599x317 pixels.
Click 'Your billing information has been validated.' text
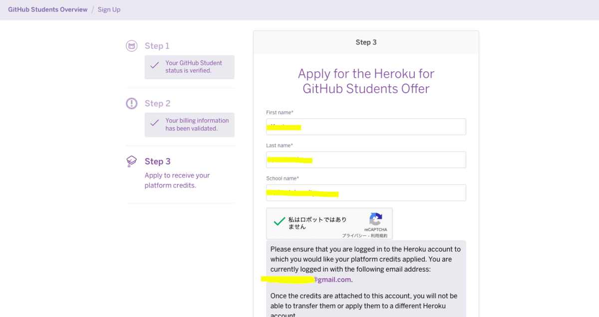click(197, 124)
